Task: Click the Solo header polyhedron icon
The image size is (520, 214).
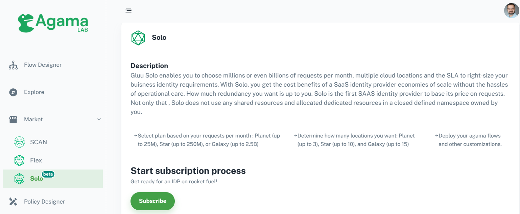Action: pyautogui.click(x=138, y=38)
